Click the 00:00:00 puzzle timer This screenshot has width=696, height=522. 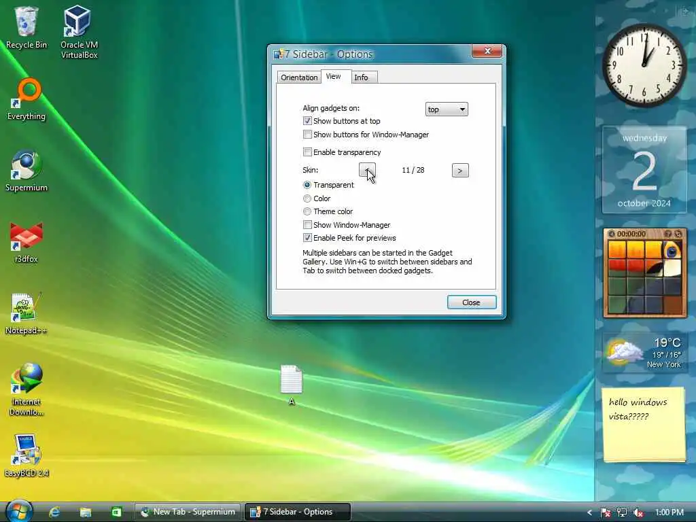click(x=631, y=234)
